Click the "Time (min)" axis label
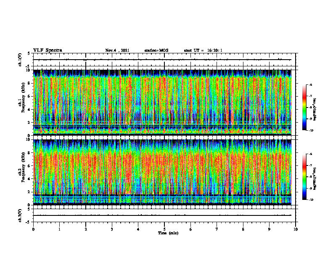This screenshot has width=333, height=257. pos(168,233)
